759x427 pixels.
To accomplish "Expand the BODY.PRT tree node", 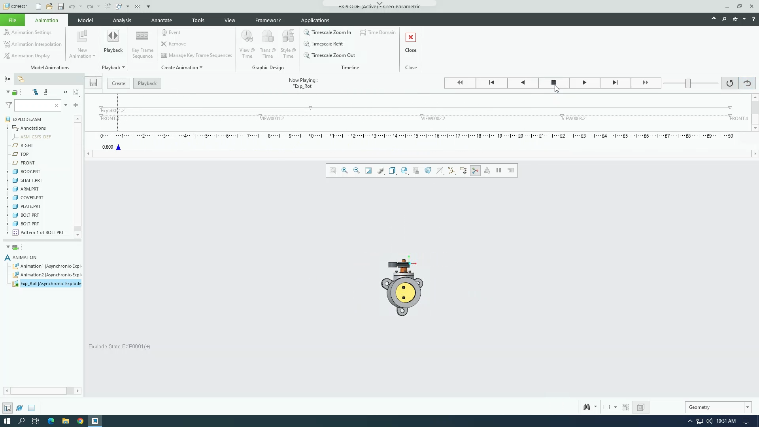I will [7, 172].
